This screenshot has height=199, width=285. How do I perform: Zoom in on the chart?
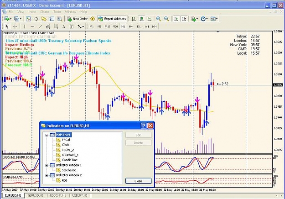[159, 19]
